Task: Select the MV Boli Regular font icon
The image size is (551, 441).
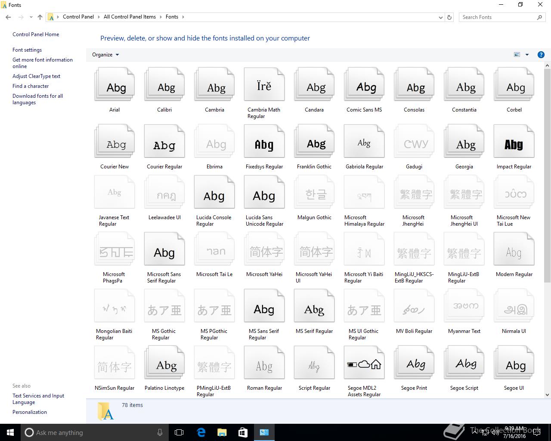Action: (414, 306)
